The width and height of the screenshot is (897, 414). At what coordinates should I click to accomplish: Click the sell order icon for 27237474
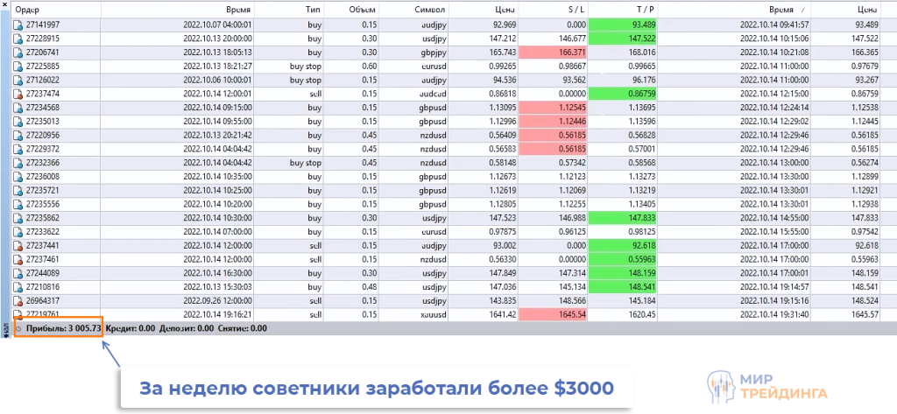(x=18, y=94)
